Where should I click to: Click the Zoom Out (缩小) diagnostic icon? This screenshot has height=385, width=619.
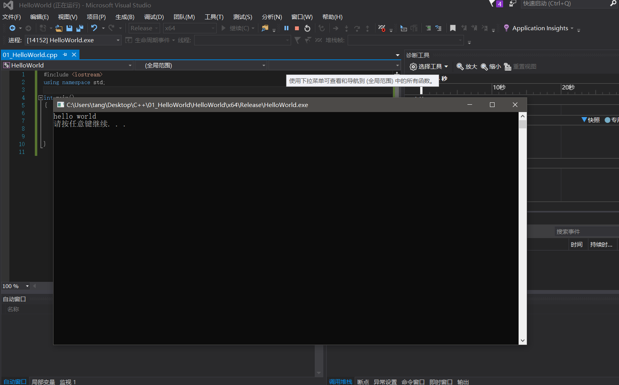(x=484, y=67)
